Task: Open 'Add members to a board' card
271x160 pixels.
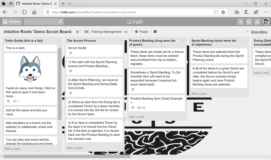Action: click(x=30, y=127)
